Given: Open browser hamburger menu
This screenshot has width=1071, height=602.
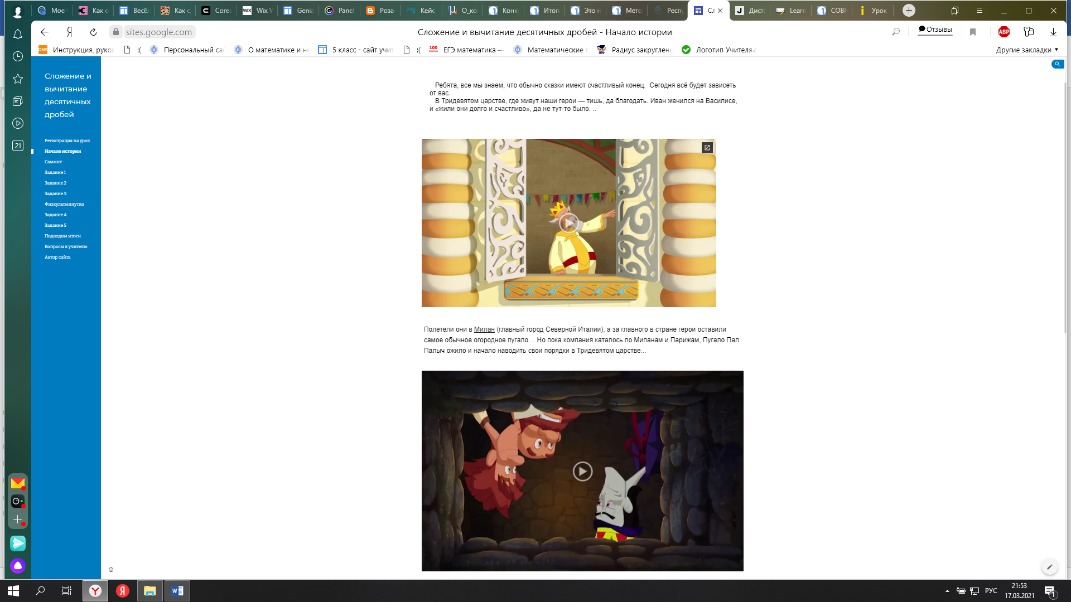Looking at the screenshot, I should (x=979, y=11).
